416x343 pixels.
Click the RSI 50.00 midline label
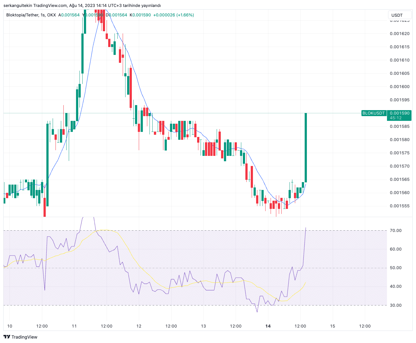coord(395,268)
